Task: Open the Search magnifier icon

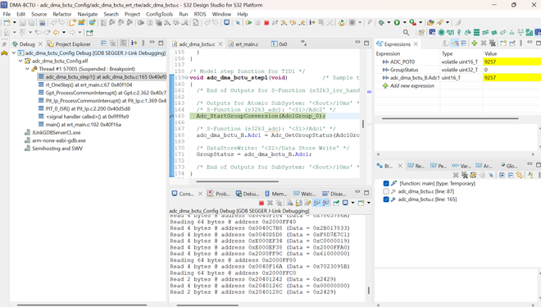Action: (x=406, y=33)
